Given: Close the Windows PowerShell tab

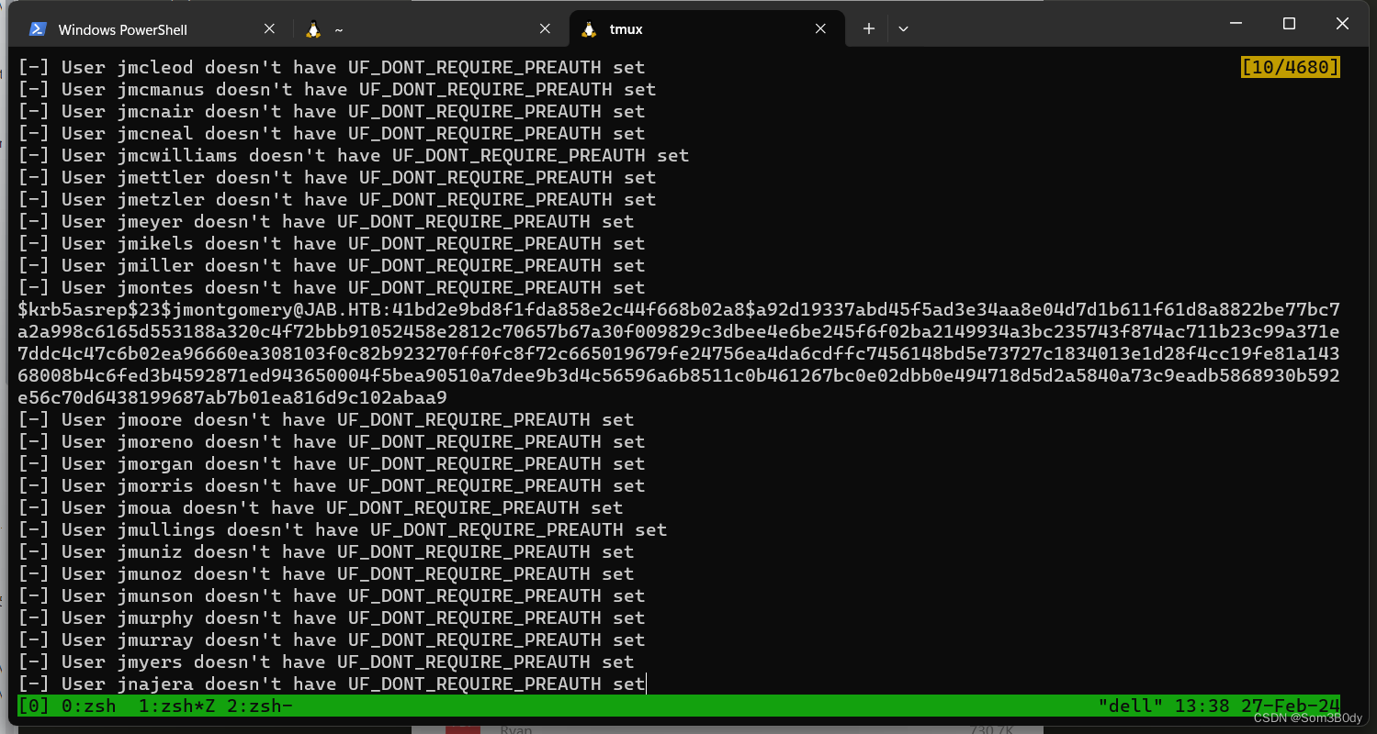Looking at the screenshot, I should point(269,29).
